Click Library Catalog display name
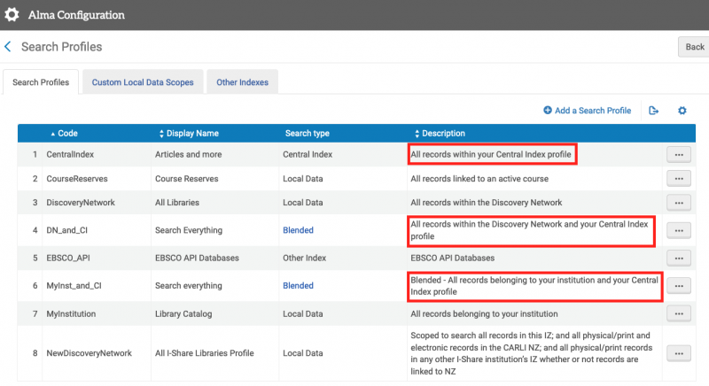Viewport: 709px width, 386px height. pos(183,313)
